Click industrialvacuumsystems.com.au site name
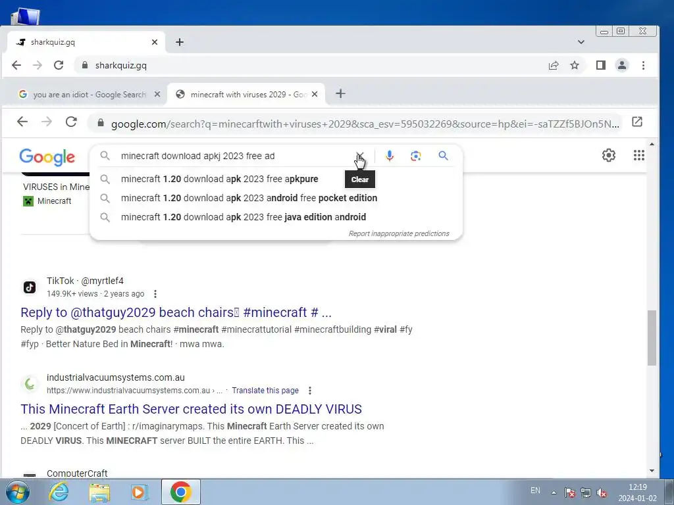Image resolution: width=674 pixels, height=505 pixels. coord(116,377)
